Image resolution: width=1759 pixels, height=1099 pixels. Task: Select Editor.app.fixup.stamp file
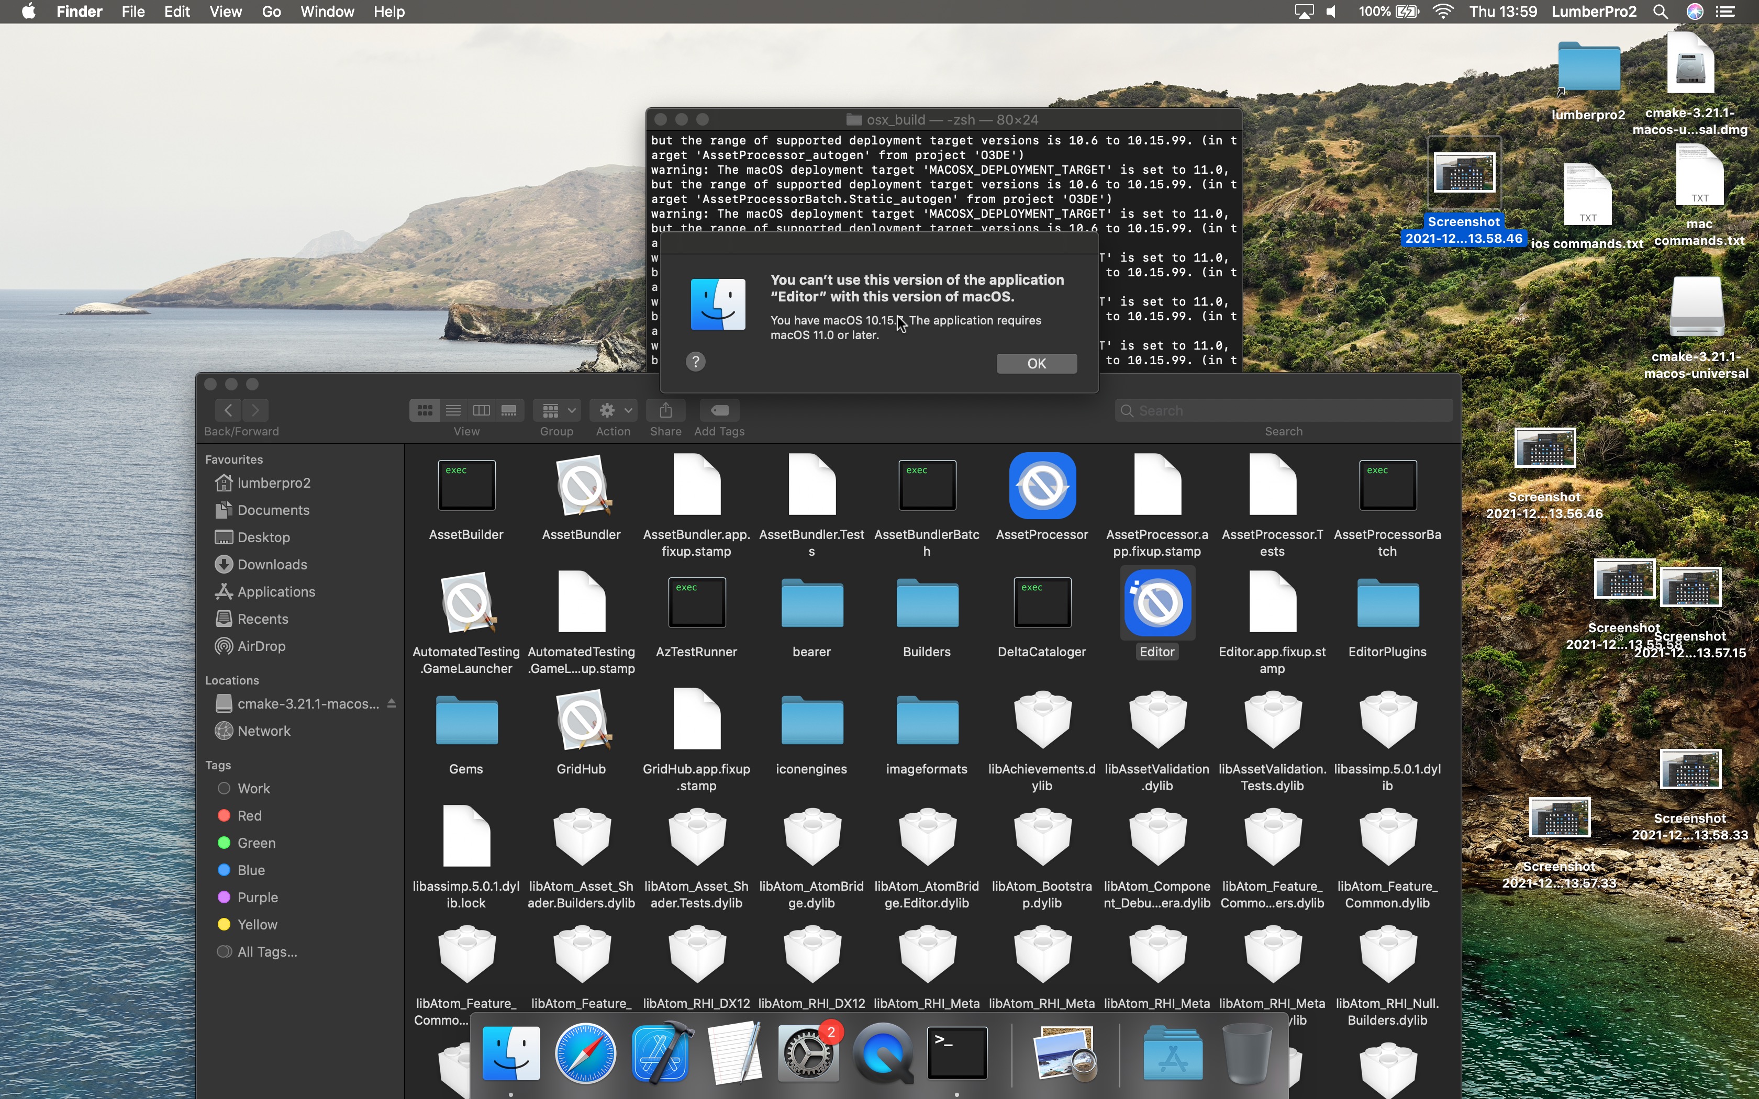coord(1272,602)
